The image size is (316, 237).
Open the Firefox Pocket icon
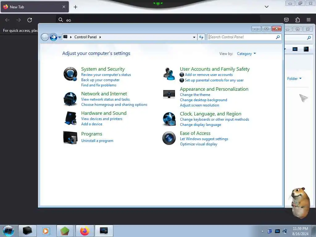point(286,20)
